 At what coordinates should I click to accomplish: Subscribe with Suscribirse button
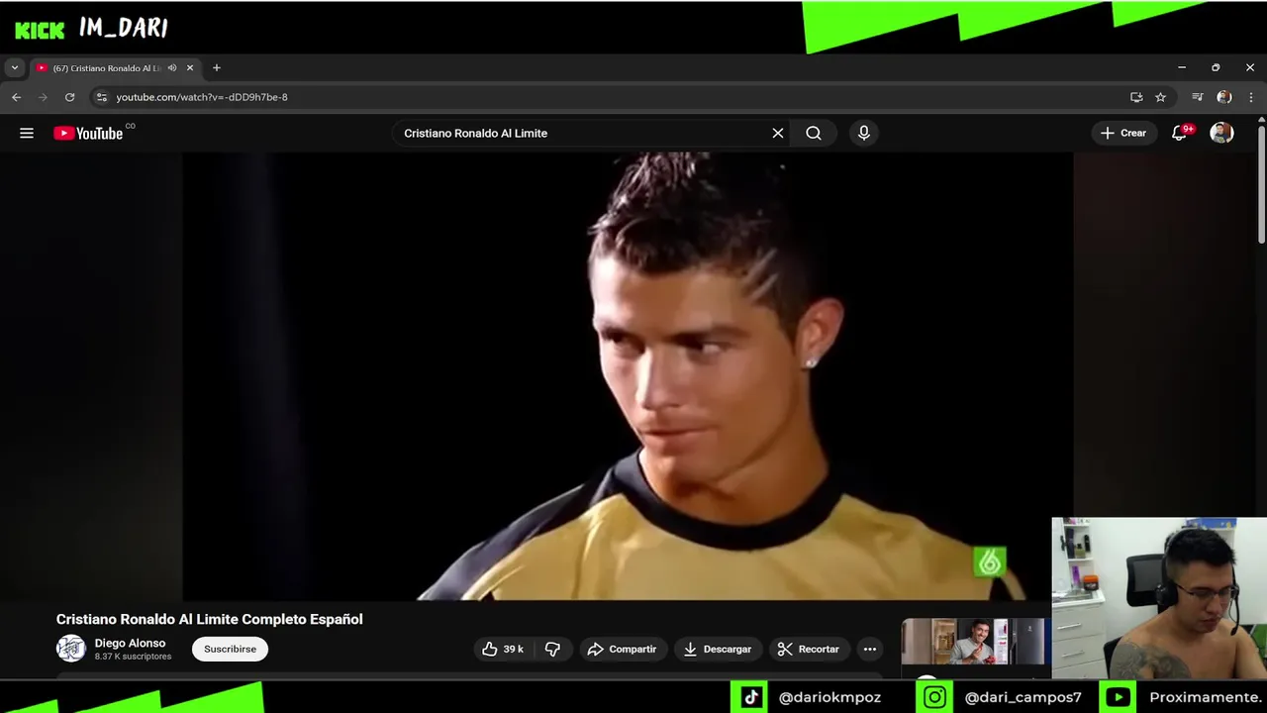pos(230,649)
